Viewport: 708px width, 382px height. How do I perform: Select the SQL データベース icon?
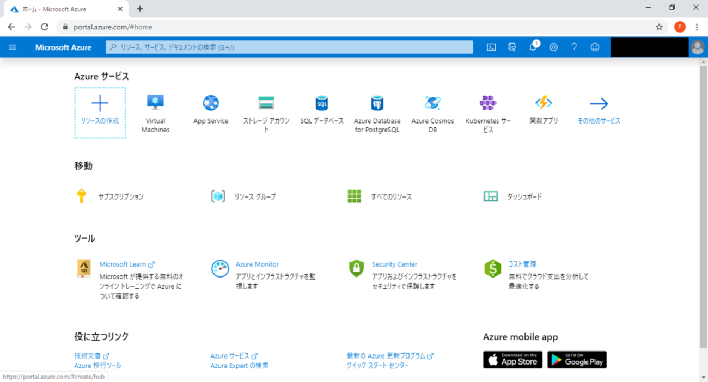[x=322, y=103]
